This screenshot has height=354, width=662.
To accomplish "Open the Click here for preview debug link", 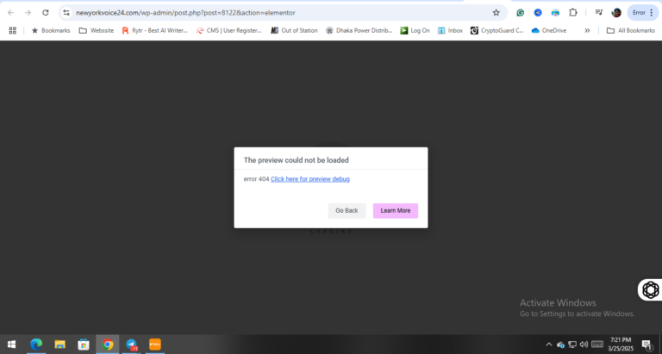I will point(310,179).
